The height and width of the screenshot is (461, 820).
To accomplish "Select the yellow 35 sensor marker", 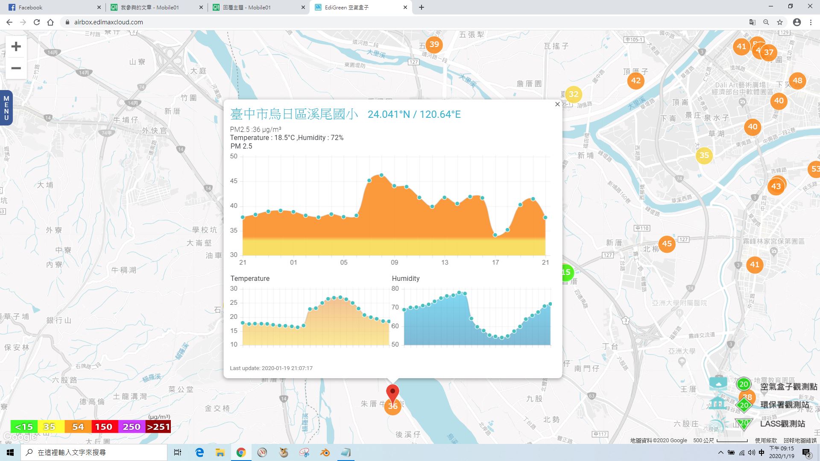I will (704, 155).
